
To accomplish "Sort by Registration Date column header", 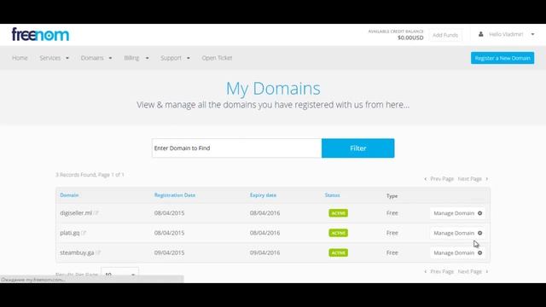I will click(x=175, y=195).
